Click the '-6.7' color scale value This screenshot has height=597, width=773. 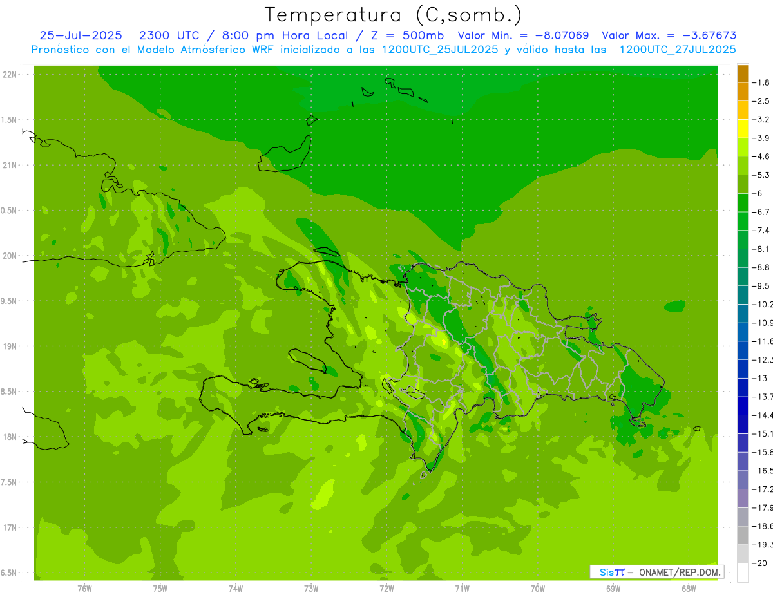pos(761,212)
